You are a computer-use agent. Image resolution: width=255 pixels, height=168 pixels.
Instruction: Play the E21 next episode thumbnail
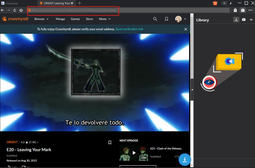[x=134, y=153]
